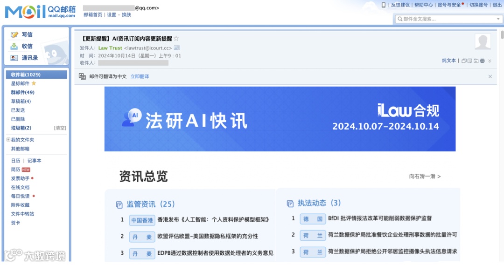Click the 中国香港 region tag

coord(142,220)
